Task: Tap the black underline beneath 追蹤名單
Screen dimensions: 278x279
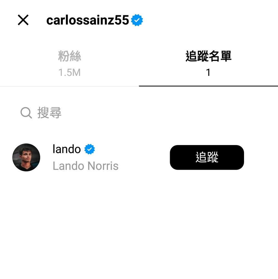Action: 208,86
